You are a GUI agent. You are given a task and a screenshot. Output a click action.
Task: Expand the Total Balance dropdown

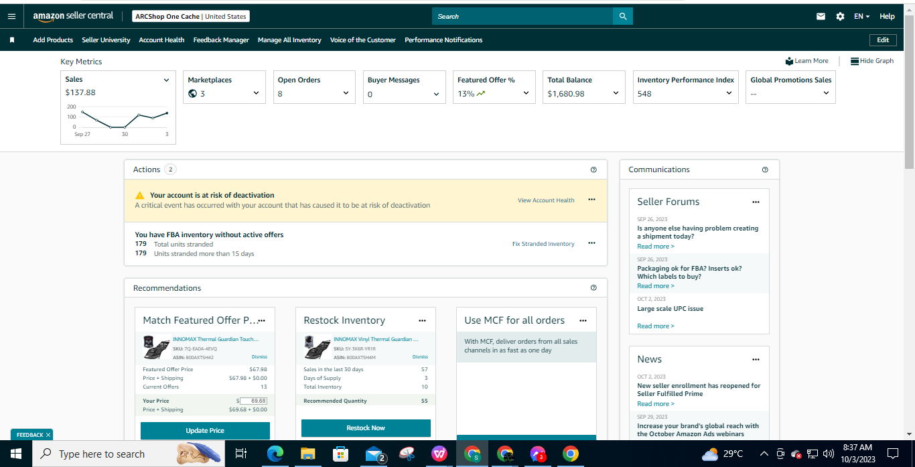click(x=616, y=94)
